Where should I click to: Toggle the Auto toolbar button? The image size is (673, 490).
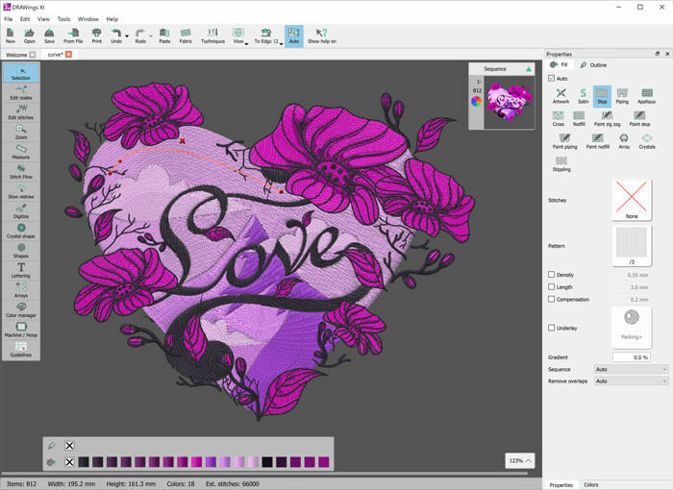(x=294, y=37)
